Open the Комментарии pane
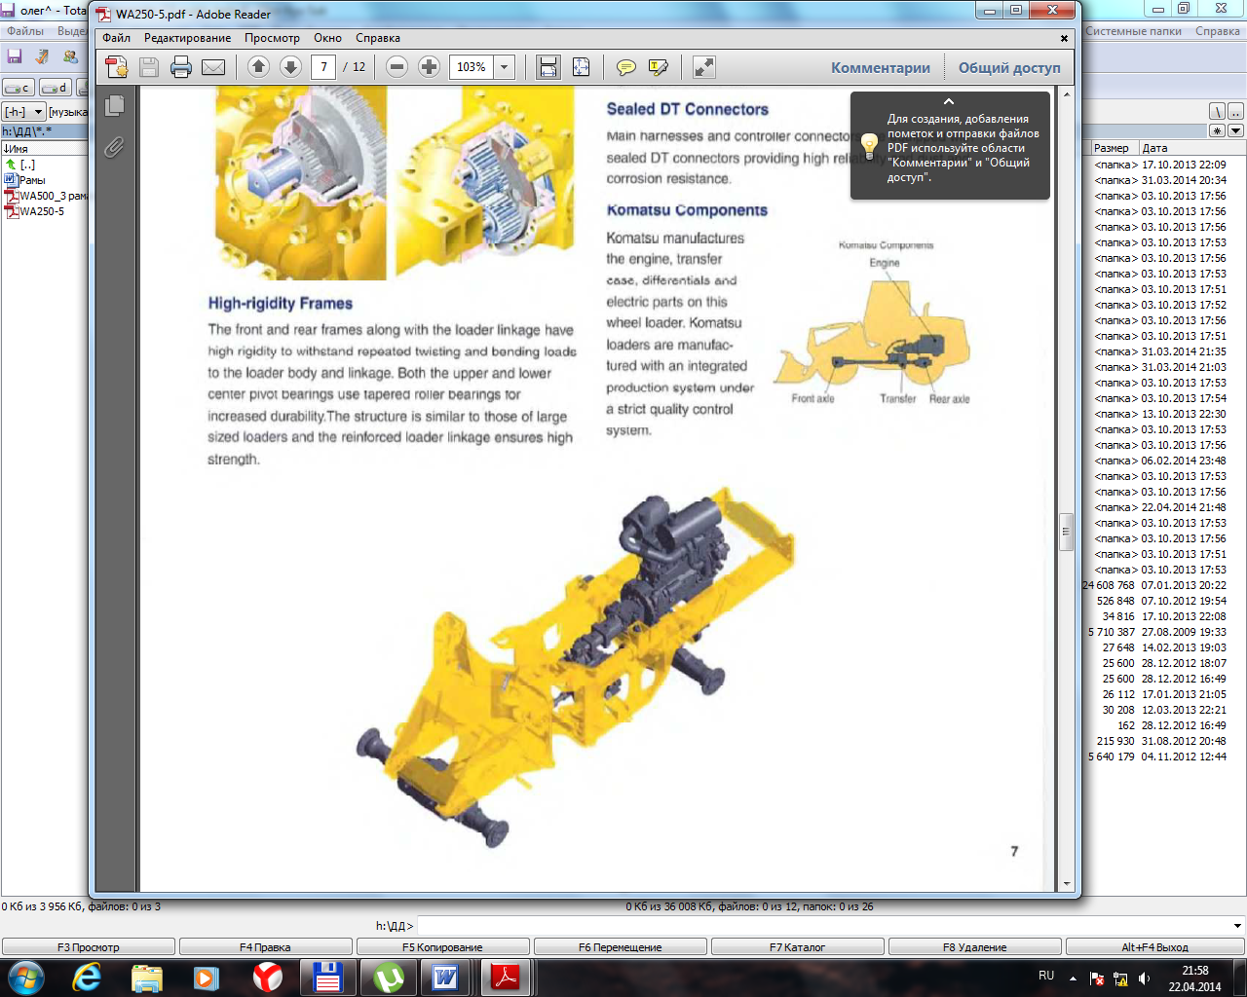This screenshot has width=1247, height=997. (x=880, y=67)
